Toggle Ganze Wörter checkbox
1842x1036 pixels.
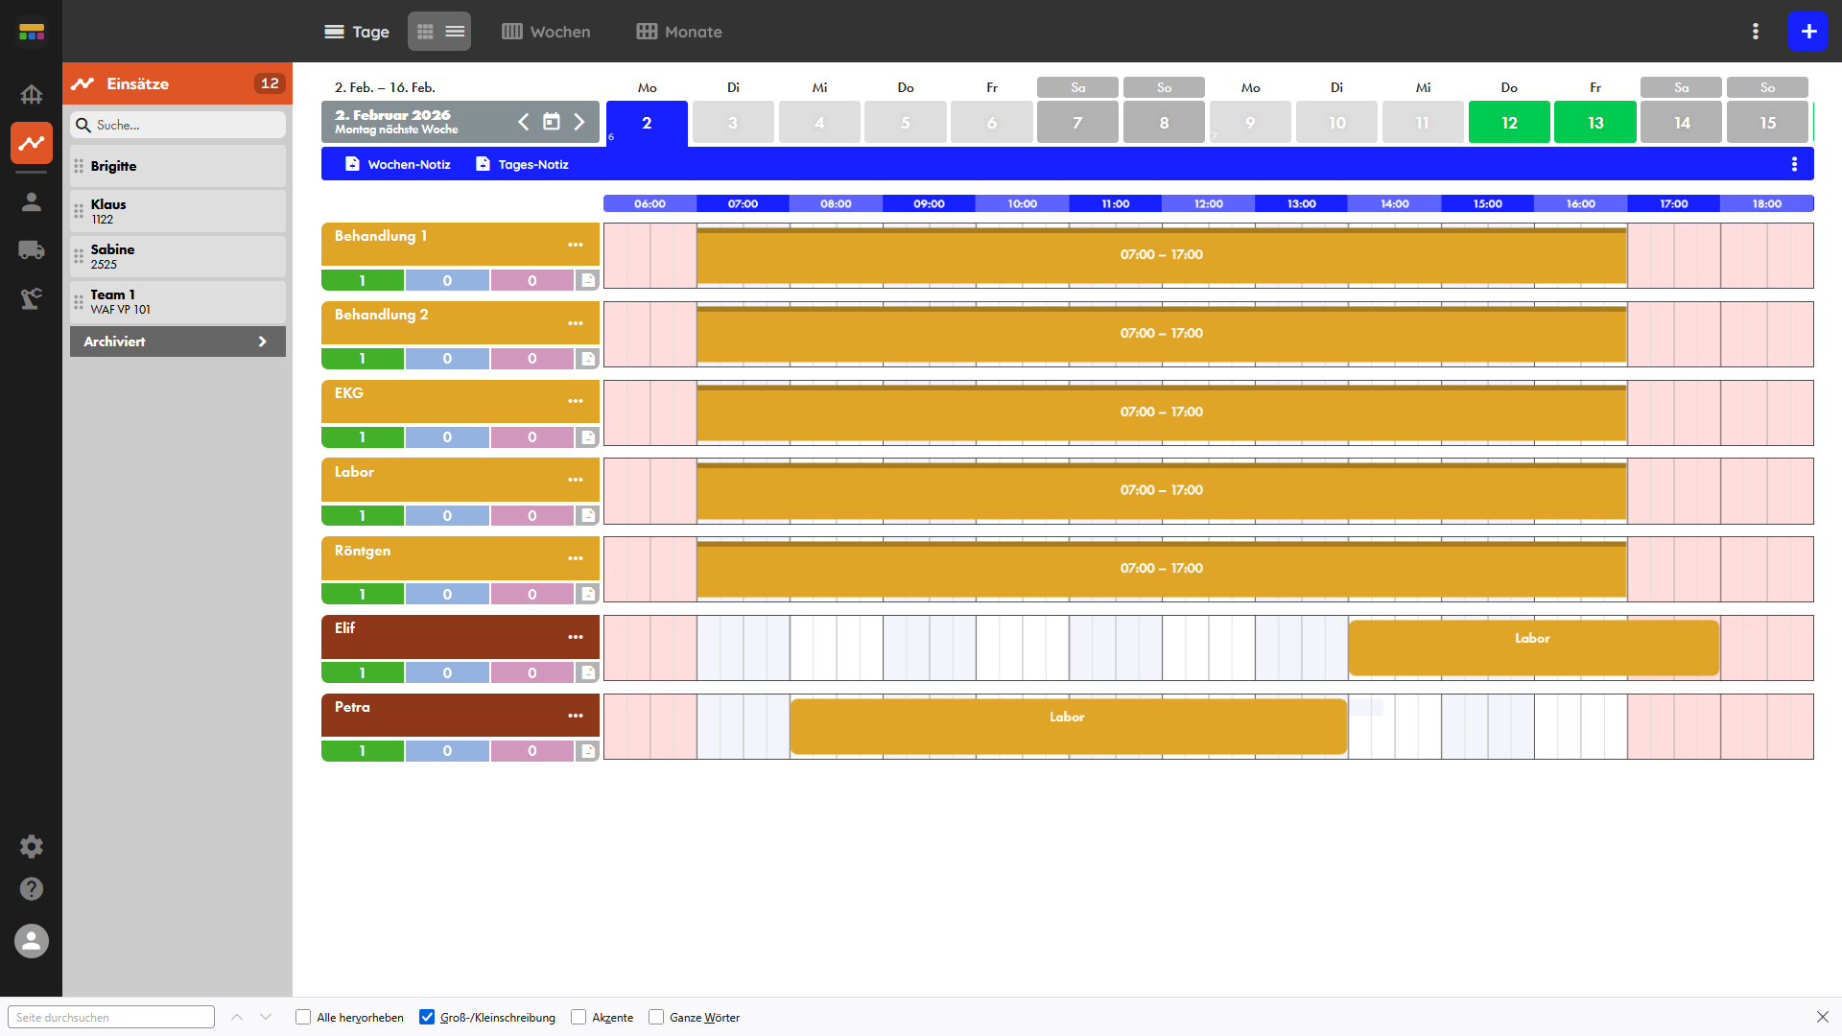coord(656,1017)
